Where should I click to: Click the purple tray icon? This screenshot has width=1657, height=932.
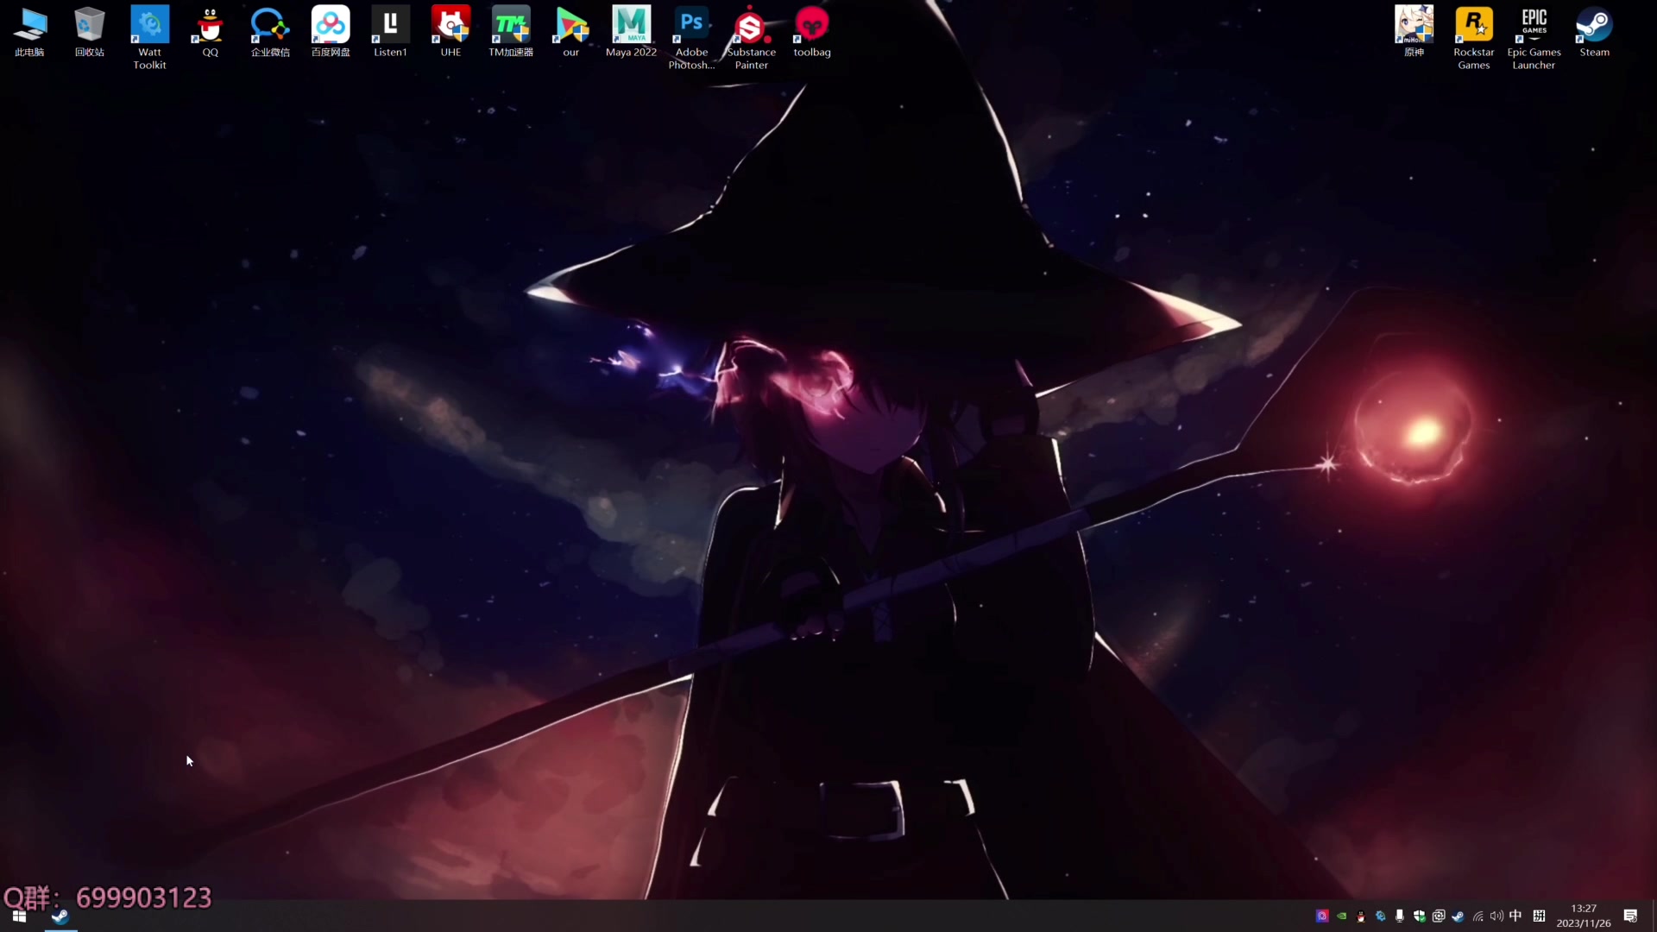pyautogui.click(x=1321, y=916)
